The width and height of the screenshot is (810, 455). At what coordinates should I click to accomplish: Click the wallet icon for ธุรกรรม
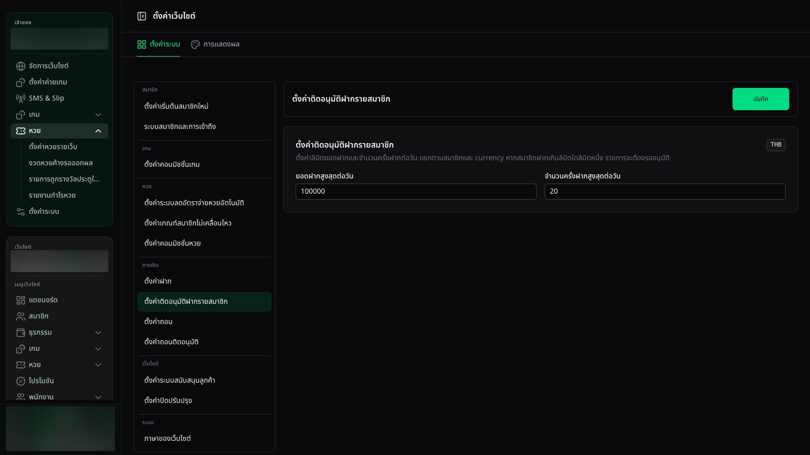21,333
